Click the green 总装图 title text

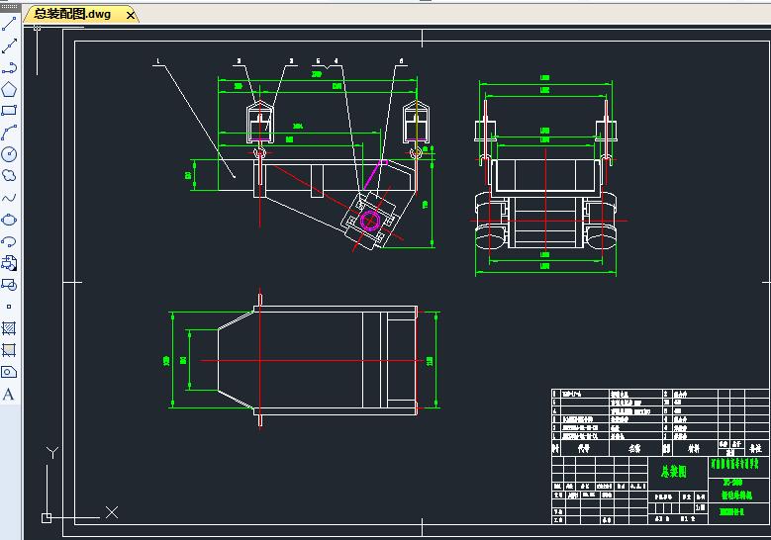click(673, 472)
